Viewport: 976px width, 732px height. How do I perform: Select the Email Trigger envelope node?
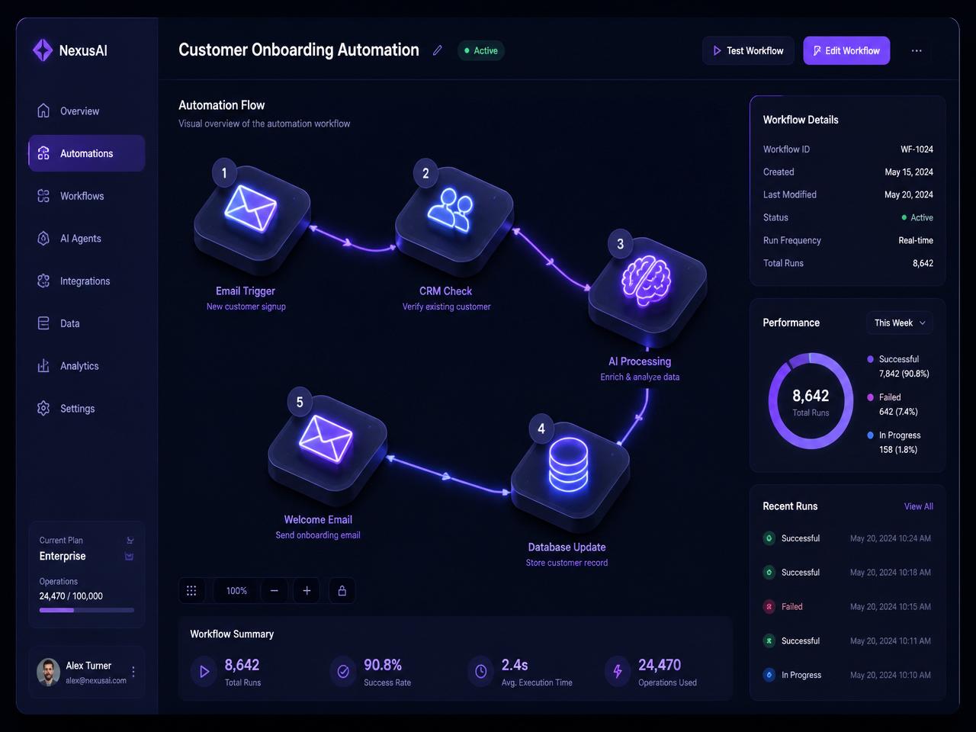click(x=252, y=221)
